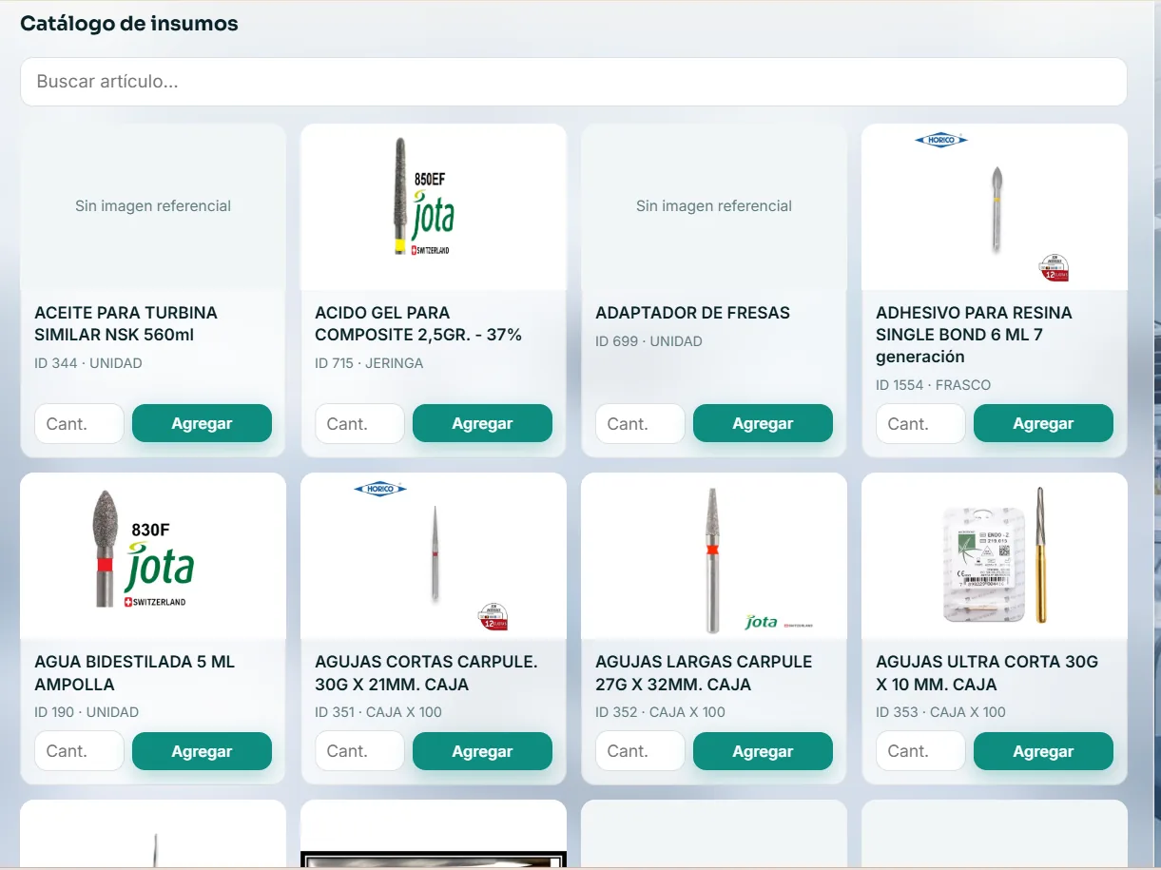
Task: Select title ADAPTADOR DE FRESAS
Action: (692, 313)
